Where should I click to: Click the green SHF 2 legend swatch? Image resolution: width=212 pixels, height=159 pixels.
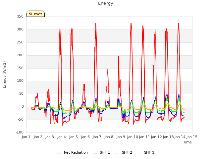(117, 153)
